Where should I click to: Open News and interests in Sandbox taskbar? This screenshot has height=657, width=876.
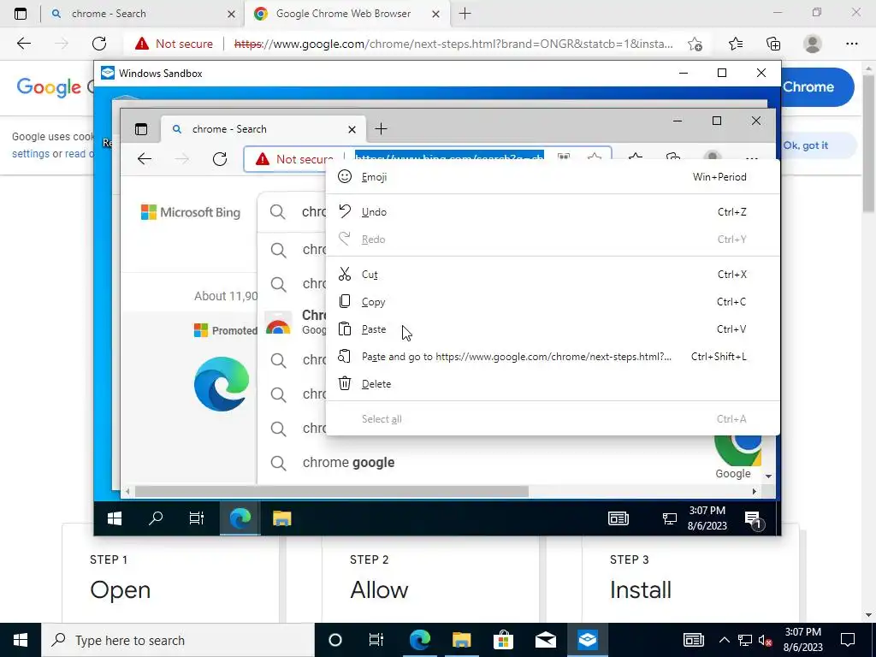[618, 519]
